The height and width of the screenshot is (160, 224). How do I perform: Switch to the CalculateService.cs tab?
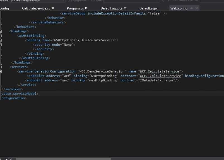click(x=36, y=8)
